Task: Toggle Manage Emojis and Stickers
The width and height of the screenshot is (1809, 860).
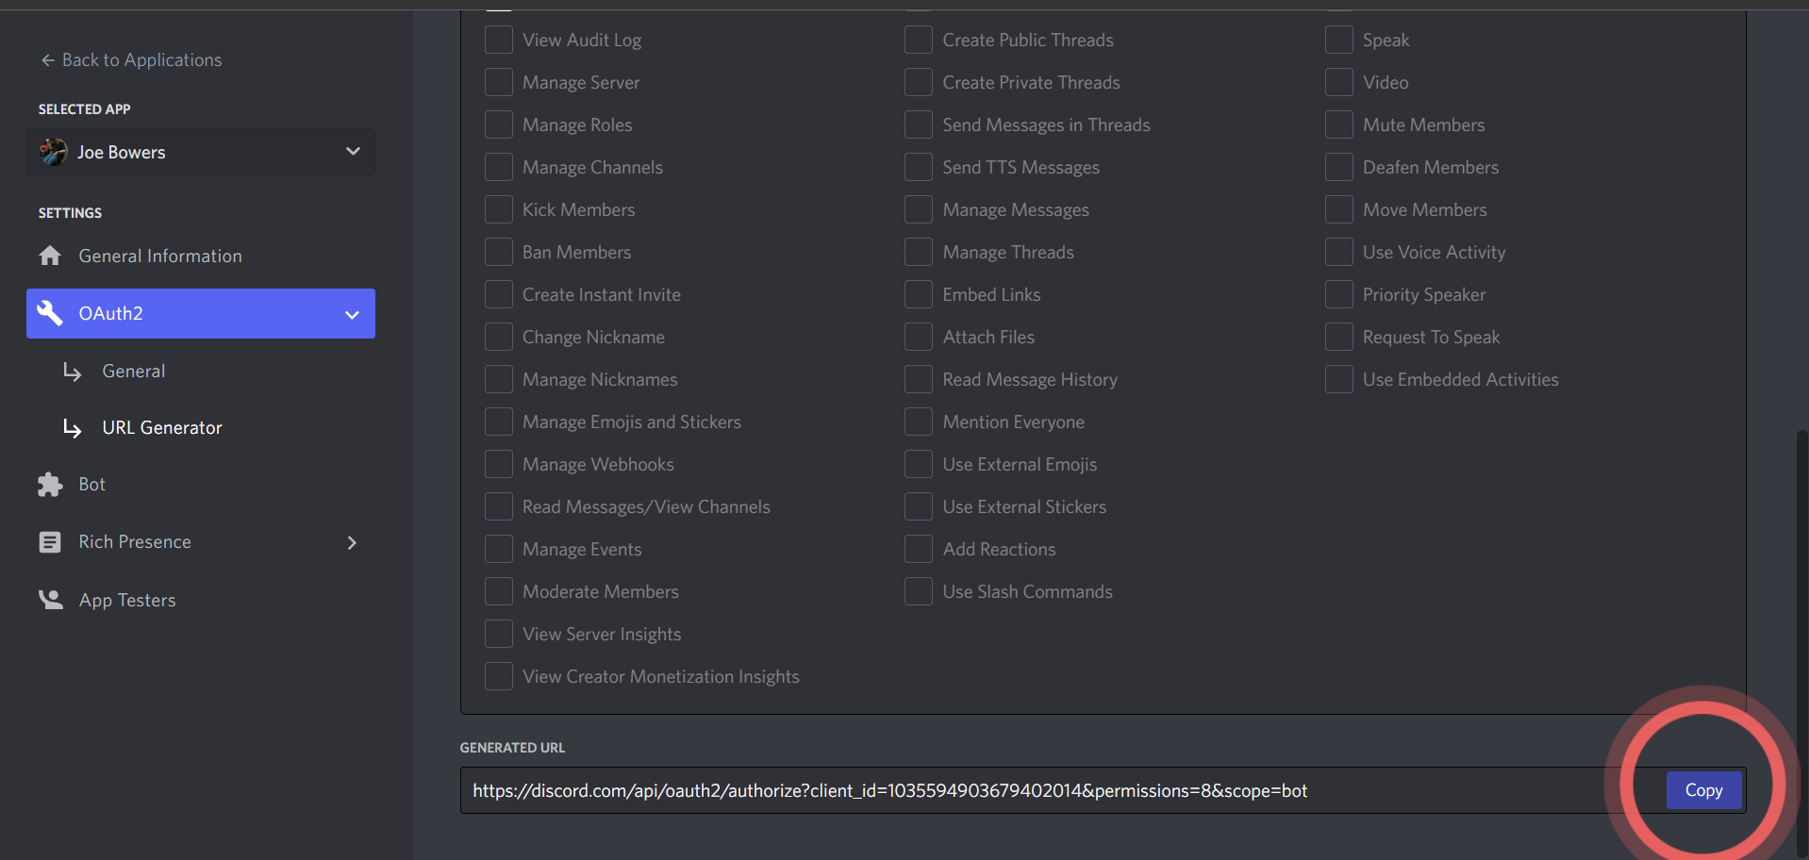Action: tap(499, 422)
